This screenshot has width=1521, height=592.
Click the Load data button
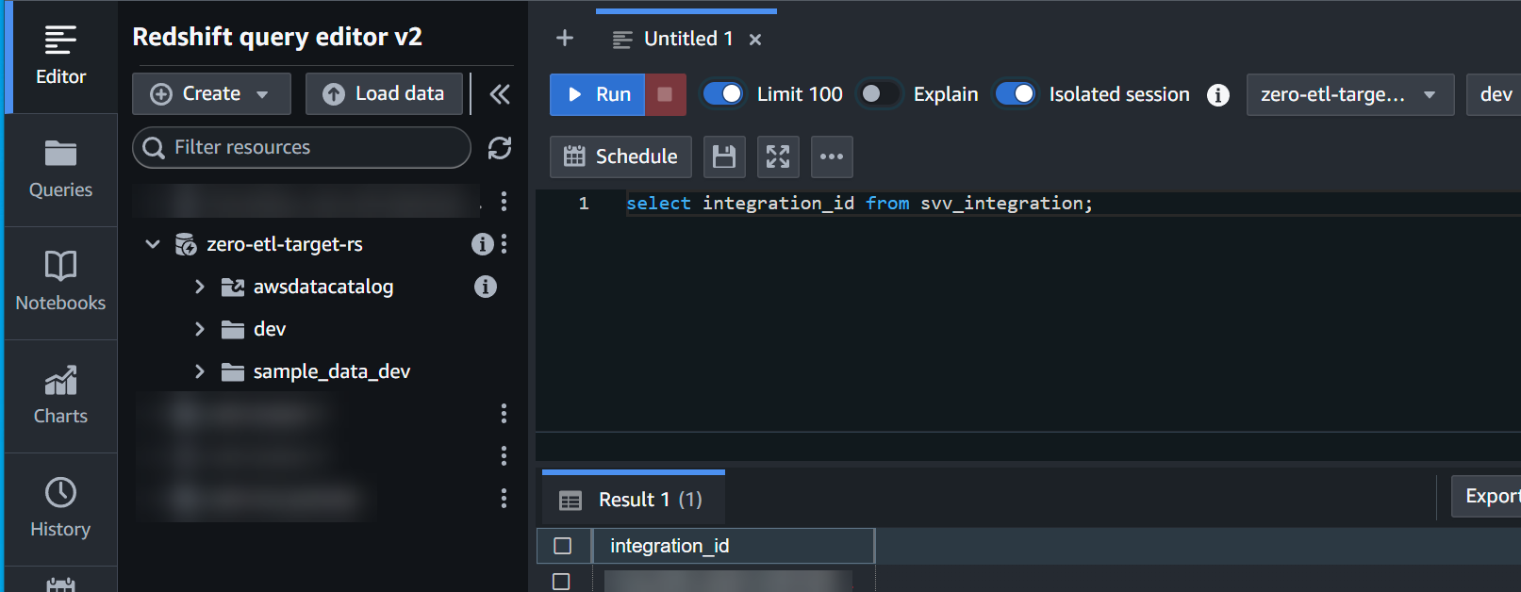pyautogui.click(x=384, y=94)
